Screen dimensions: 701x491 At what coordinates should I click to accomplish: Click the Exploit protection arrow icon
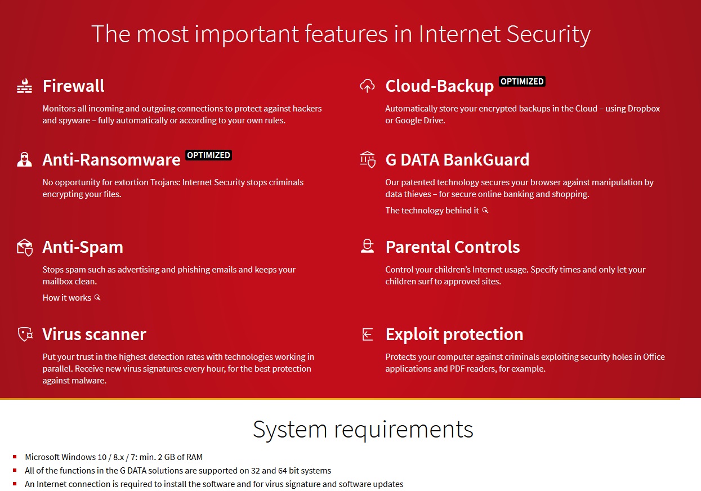coord(367,334)
